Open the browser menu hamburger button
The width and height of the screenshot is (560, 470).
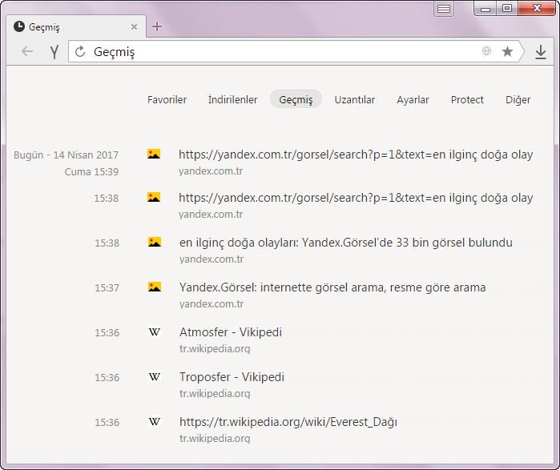pos(444,9)
